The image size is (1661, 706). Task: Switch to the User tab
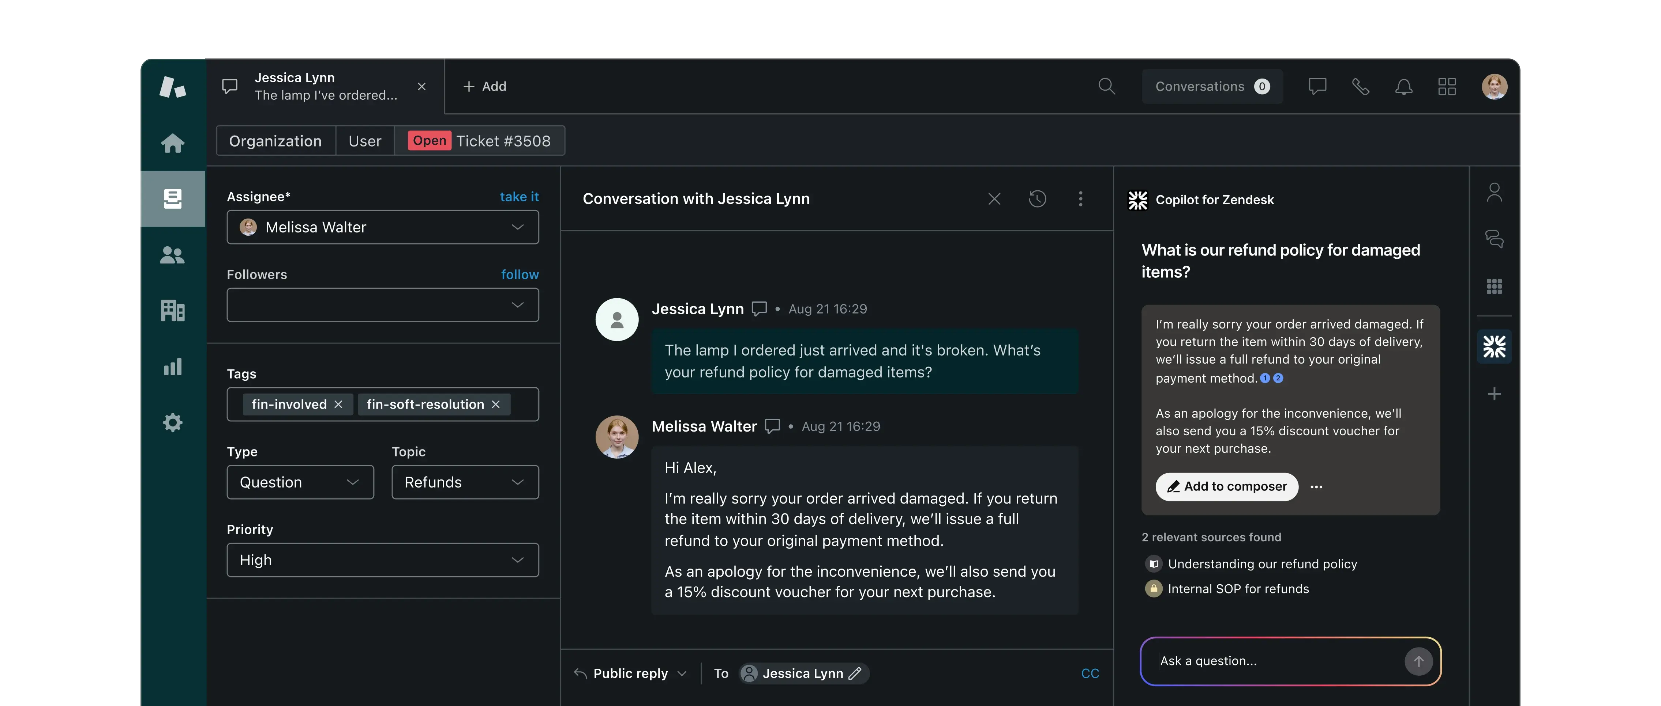pos(364,141)
